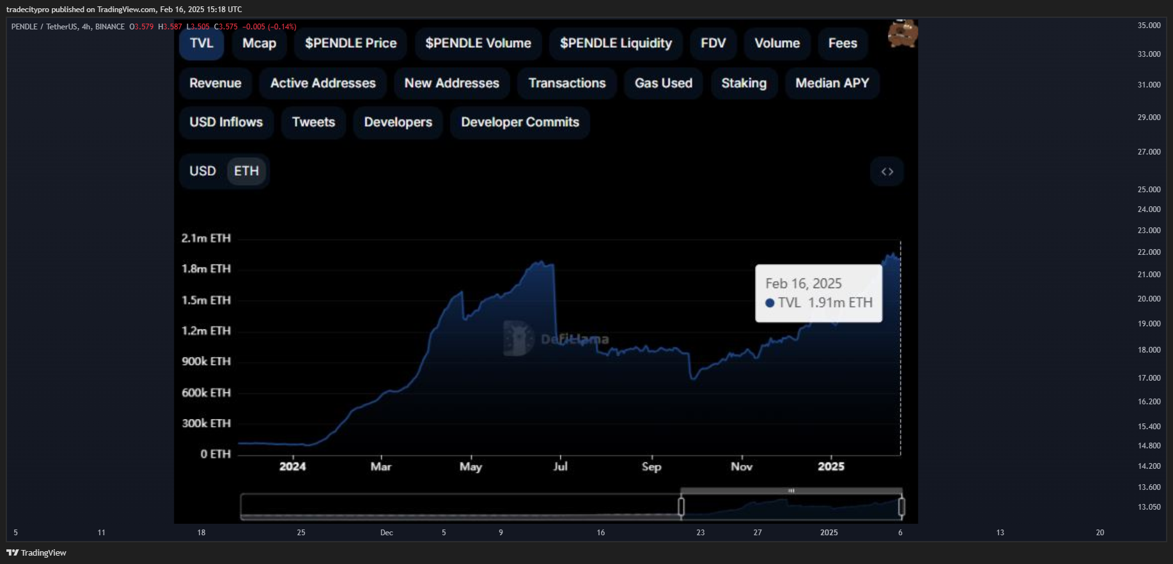The image size is (1173, 564).
Task: Click the 0 ETH axis label
Action: 215,454
